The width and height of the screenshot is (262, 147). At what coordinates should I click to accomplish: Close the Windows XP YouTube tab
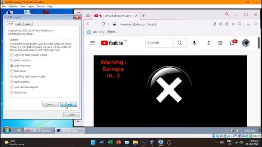[x=136, y=16]
